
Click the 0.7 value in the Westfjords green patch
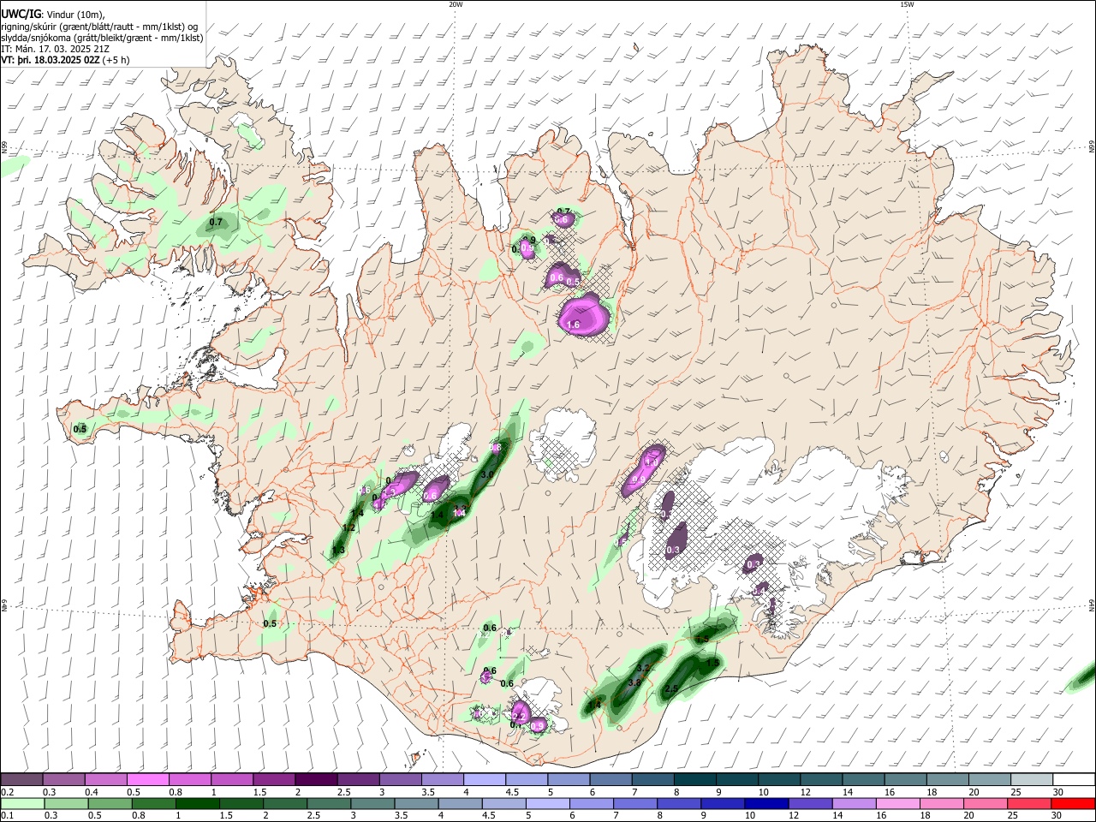point(216,222)
